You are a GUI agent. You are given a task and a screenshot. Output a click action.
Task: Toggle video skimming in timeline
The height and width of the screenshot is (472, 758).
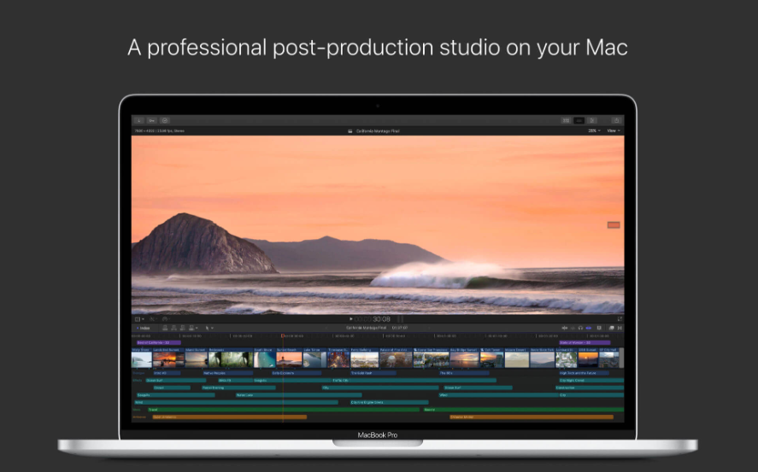pyautogui.click(x=564, y=328)
